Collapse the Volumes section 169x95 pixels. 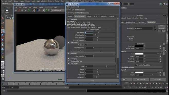pyautogui.click(x=69, y=53)
